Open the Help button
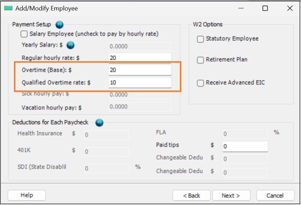The height and width of the screenshot is (205, 301). point(27,195)
